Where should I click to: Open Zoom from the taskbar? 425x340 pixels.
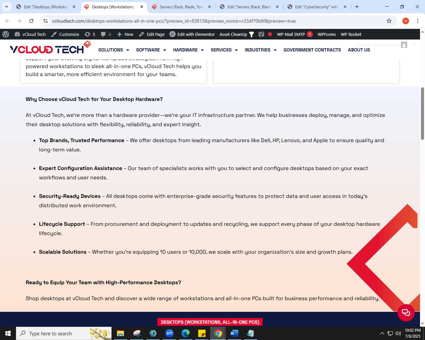[x=169, y=333]
